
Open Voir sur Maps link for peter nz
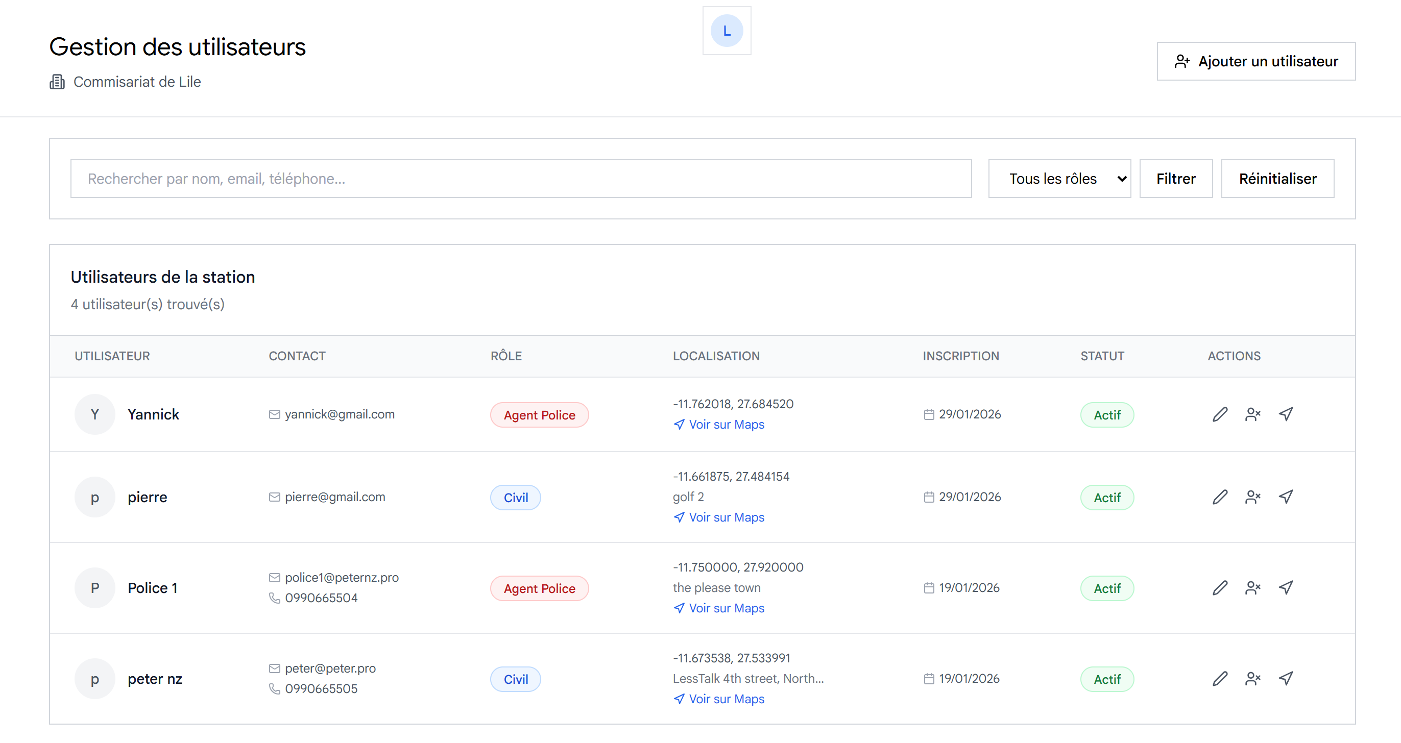tap(726, 699)
